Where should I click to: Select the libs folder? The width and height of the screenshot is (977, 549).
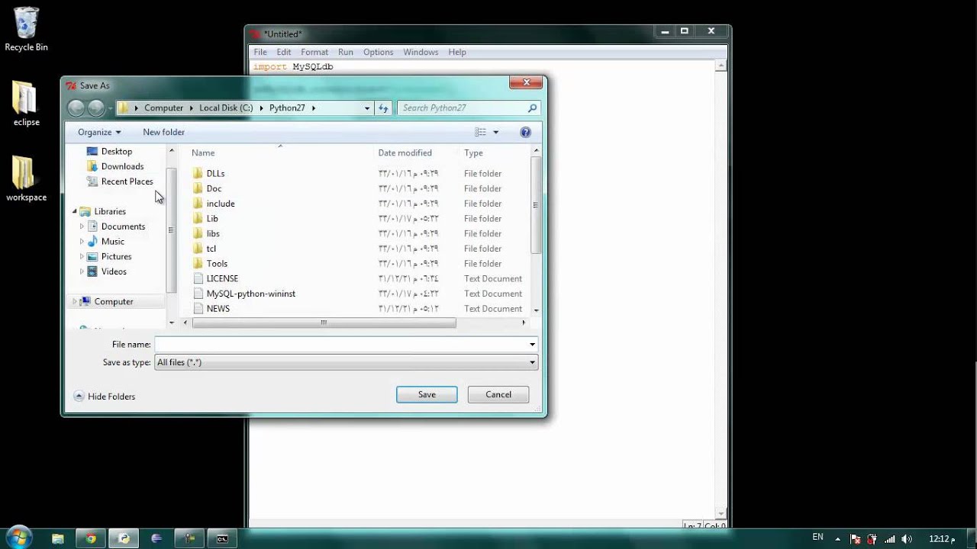coord(213,233)
